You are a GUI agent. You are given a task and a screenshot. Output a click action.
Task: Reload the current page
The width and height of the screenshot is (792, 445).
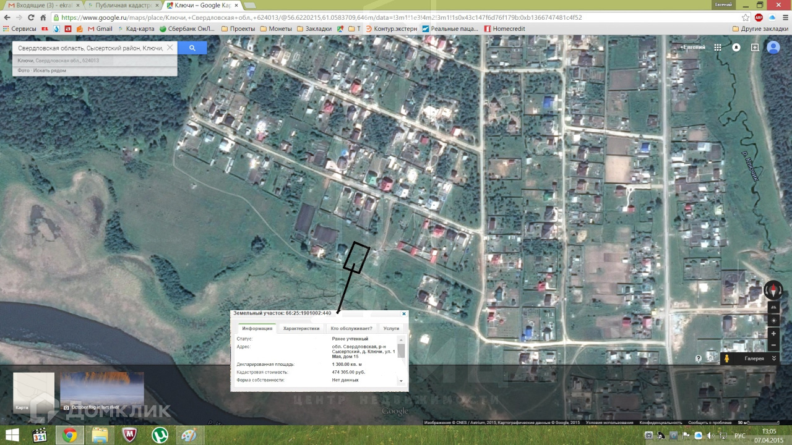tap(31, 17)
